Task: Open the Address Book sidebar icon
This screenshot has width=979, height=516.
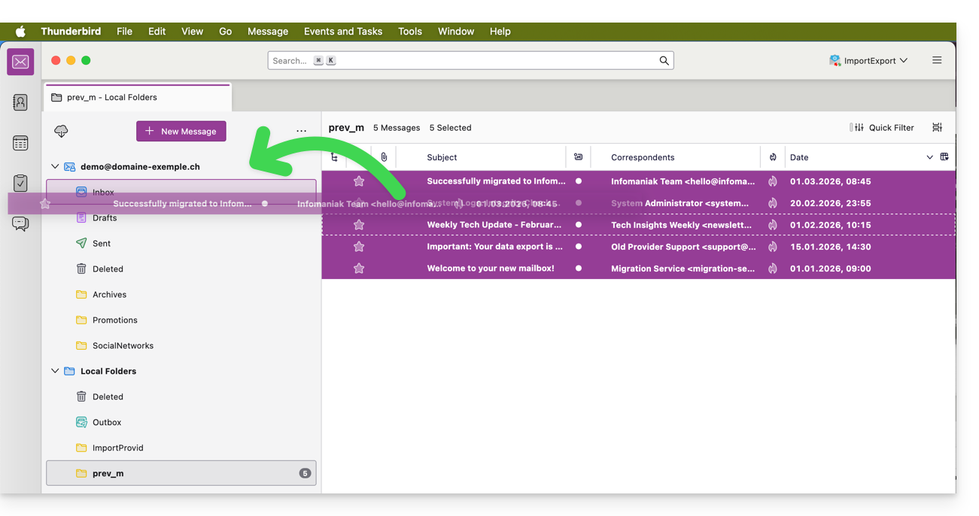Action: [x=20, y=102]
